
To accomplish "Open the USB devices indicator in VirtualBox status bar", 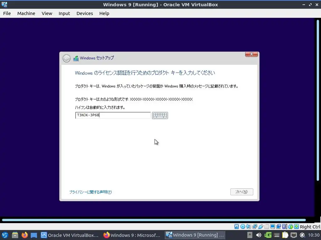I will [x=260, y=227].
